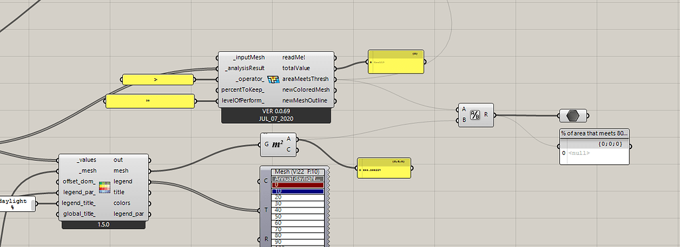Click the blue '10' legend row
This screenshot has height=247, width=680.
298,191
